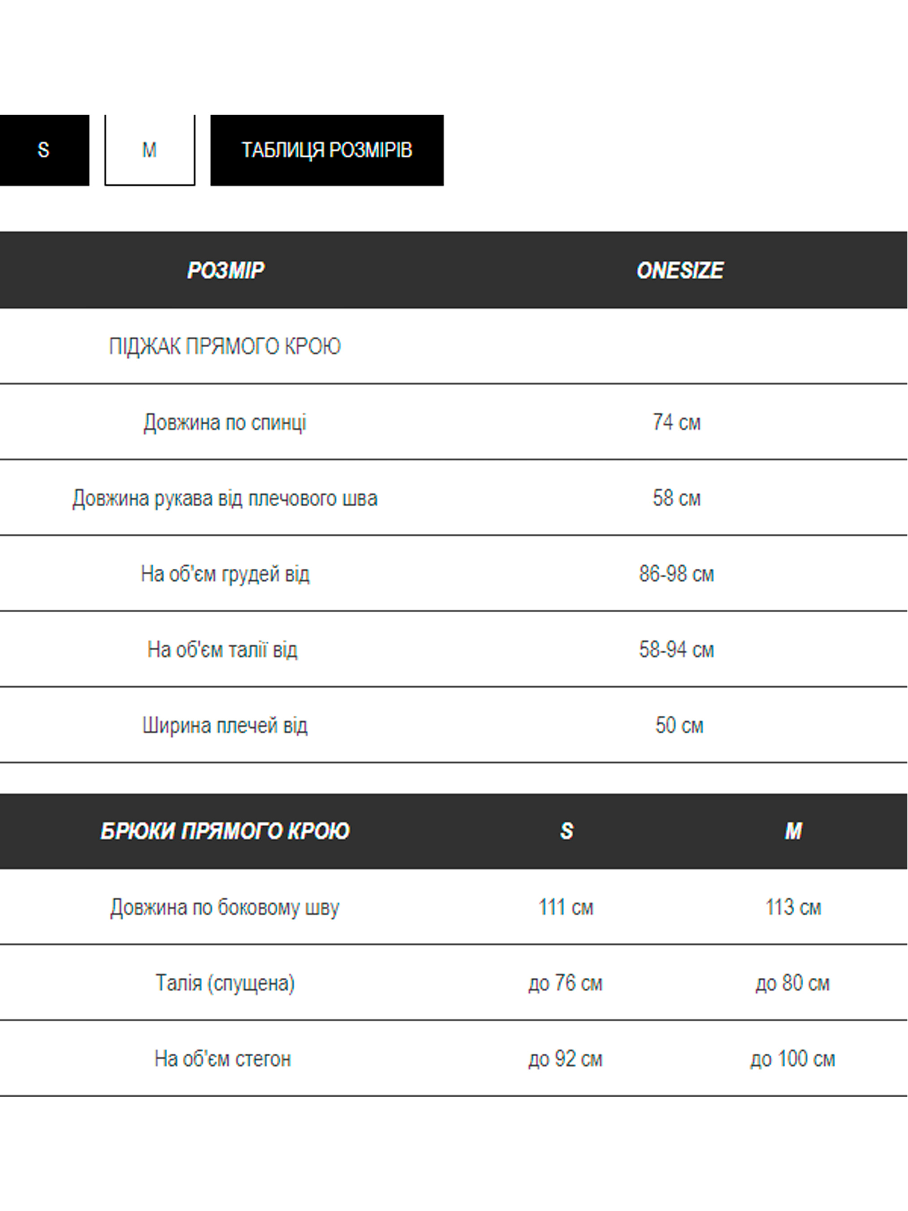Click the trousers S column header
Image resolution: width=908 pixels, height=1211 pixels.
pos(566,831)
